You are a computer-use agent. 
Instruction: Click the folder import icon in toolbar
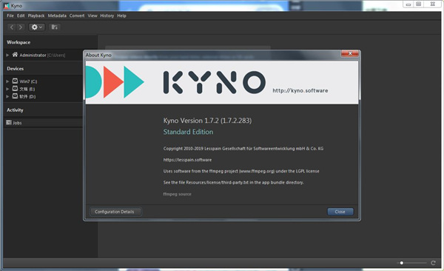(x=54, y=27)
